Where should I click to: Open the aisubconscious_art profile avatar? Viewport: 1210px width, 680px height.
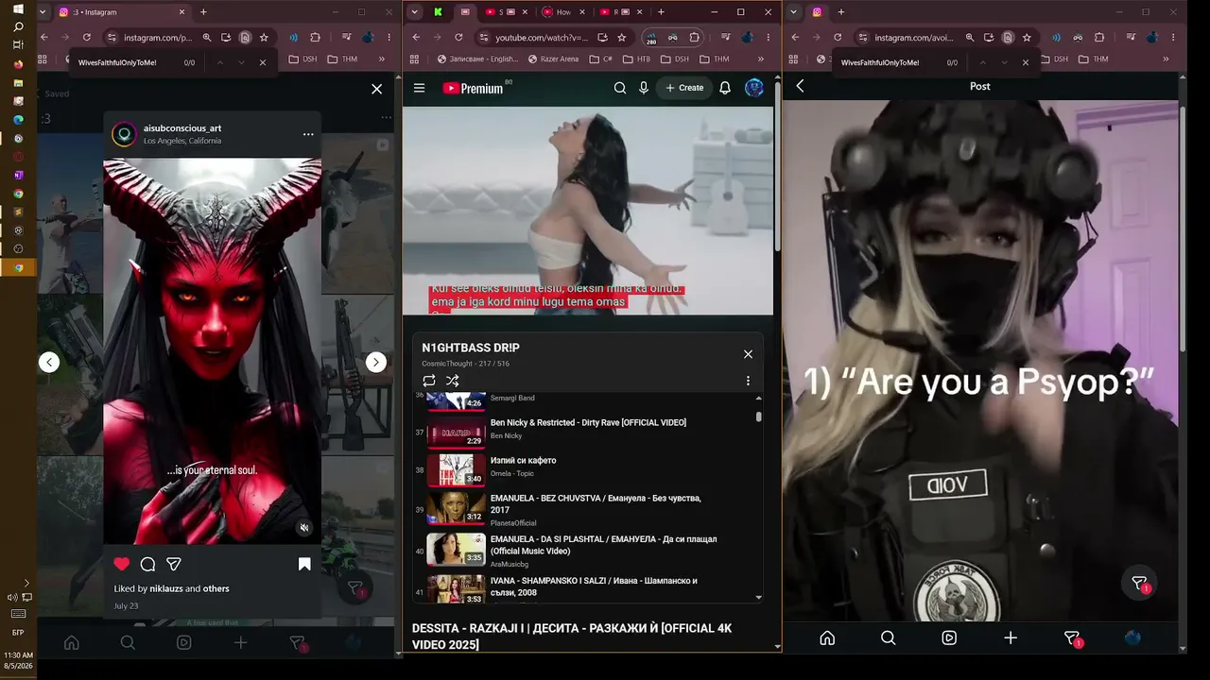[x=124, y=134]
